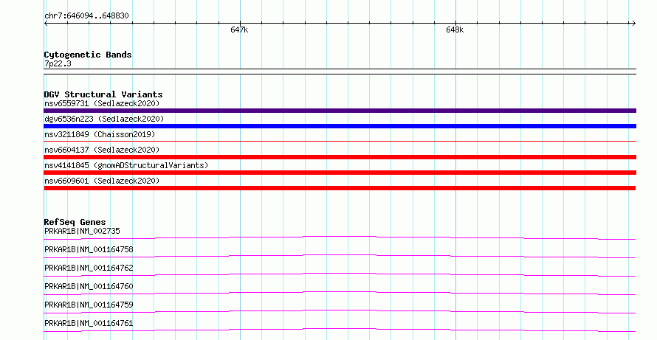Click the left arrowhead of the ruler

pos(46,24)
